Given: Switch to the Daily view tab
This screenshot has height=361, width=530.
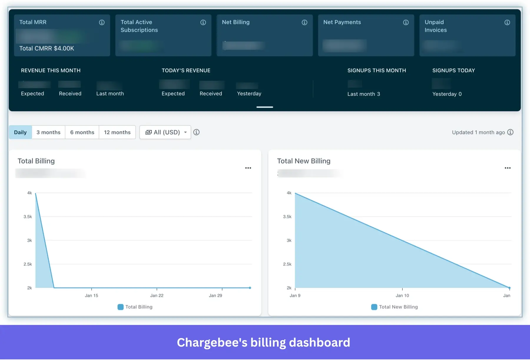Looking at the screenshot, I should click(20, 132).
